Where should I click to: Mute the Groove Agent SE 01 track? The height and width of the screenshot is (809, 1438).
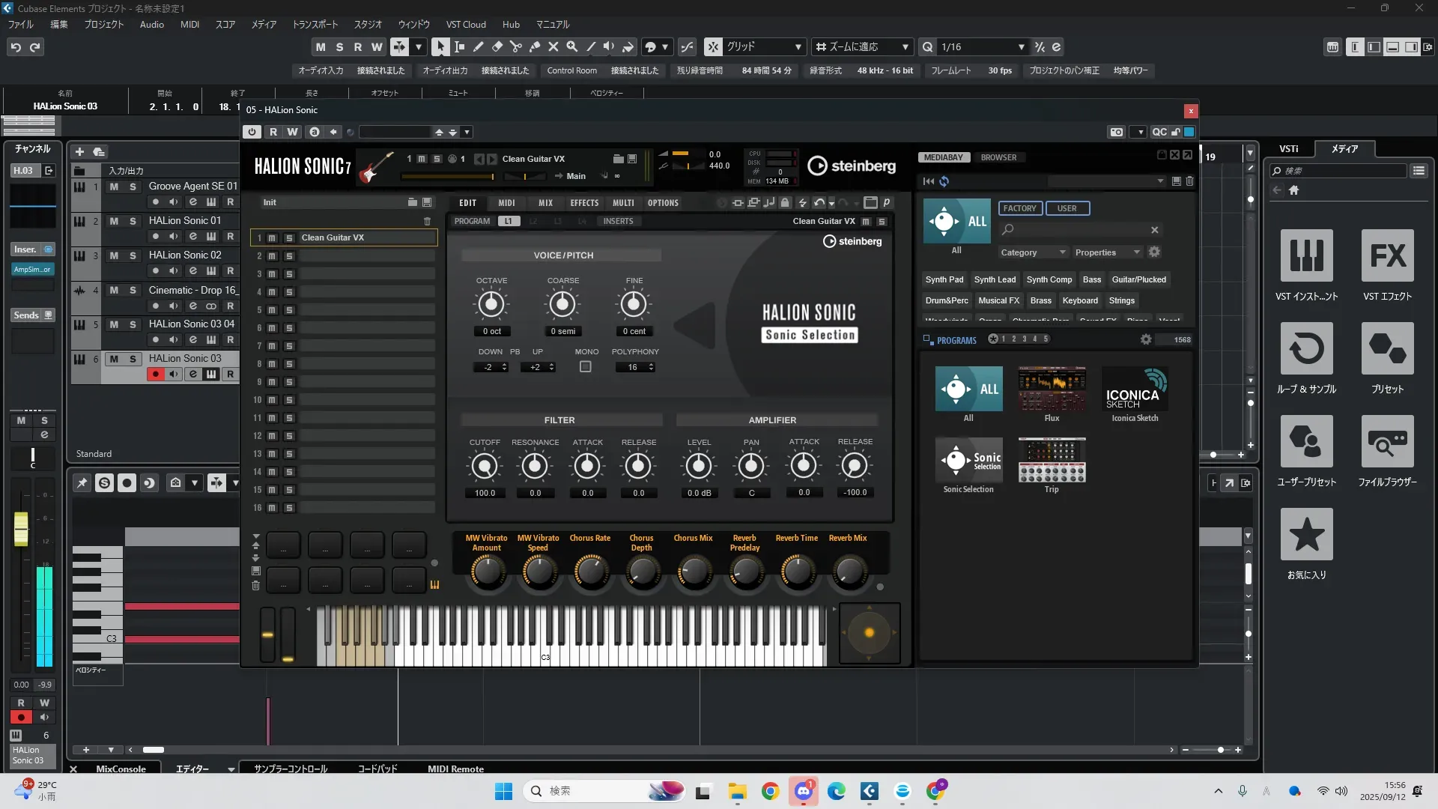click(x=114, y=187)
